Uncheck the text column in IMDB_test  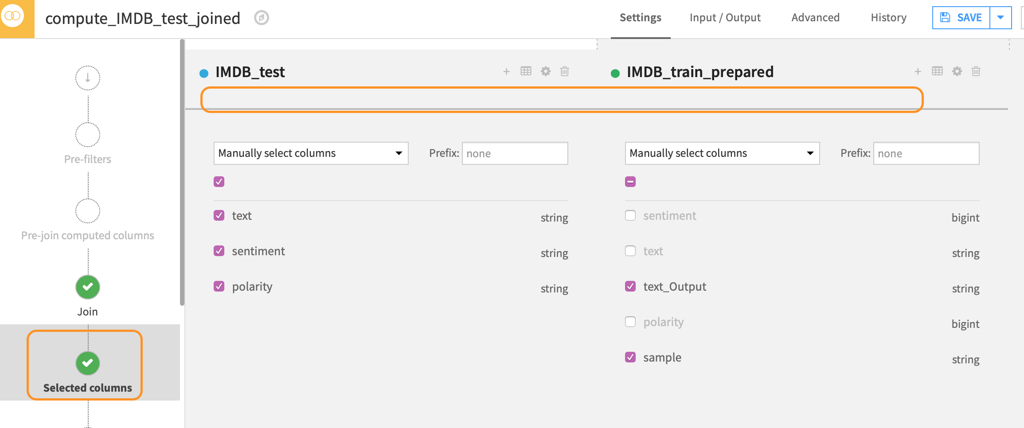coord(219,215)
